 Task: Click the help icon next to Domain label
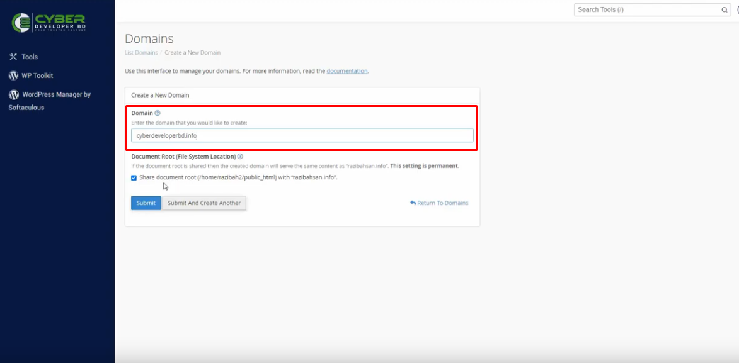[158, 113]
